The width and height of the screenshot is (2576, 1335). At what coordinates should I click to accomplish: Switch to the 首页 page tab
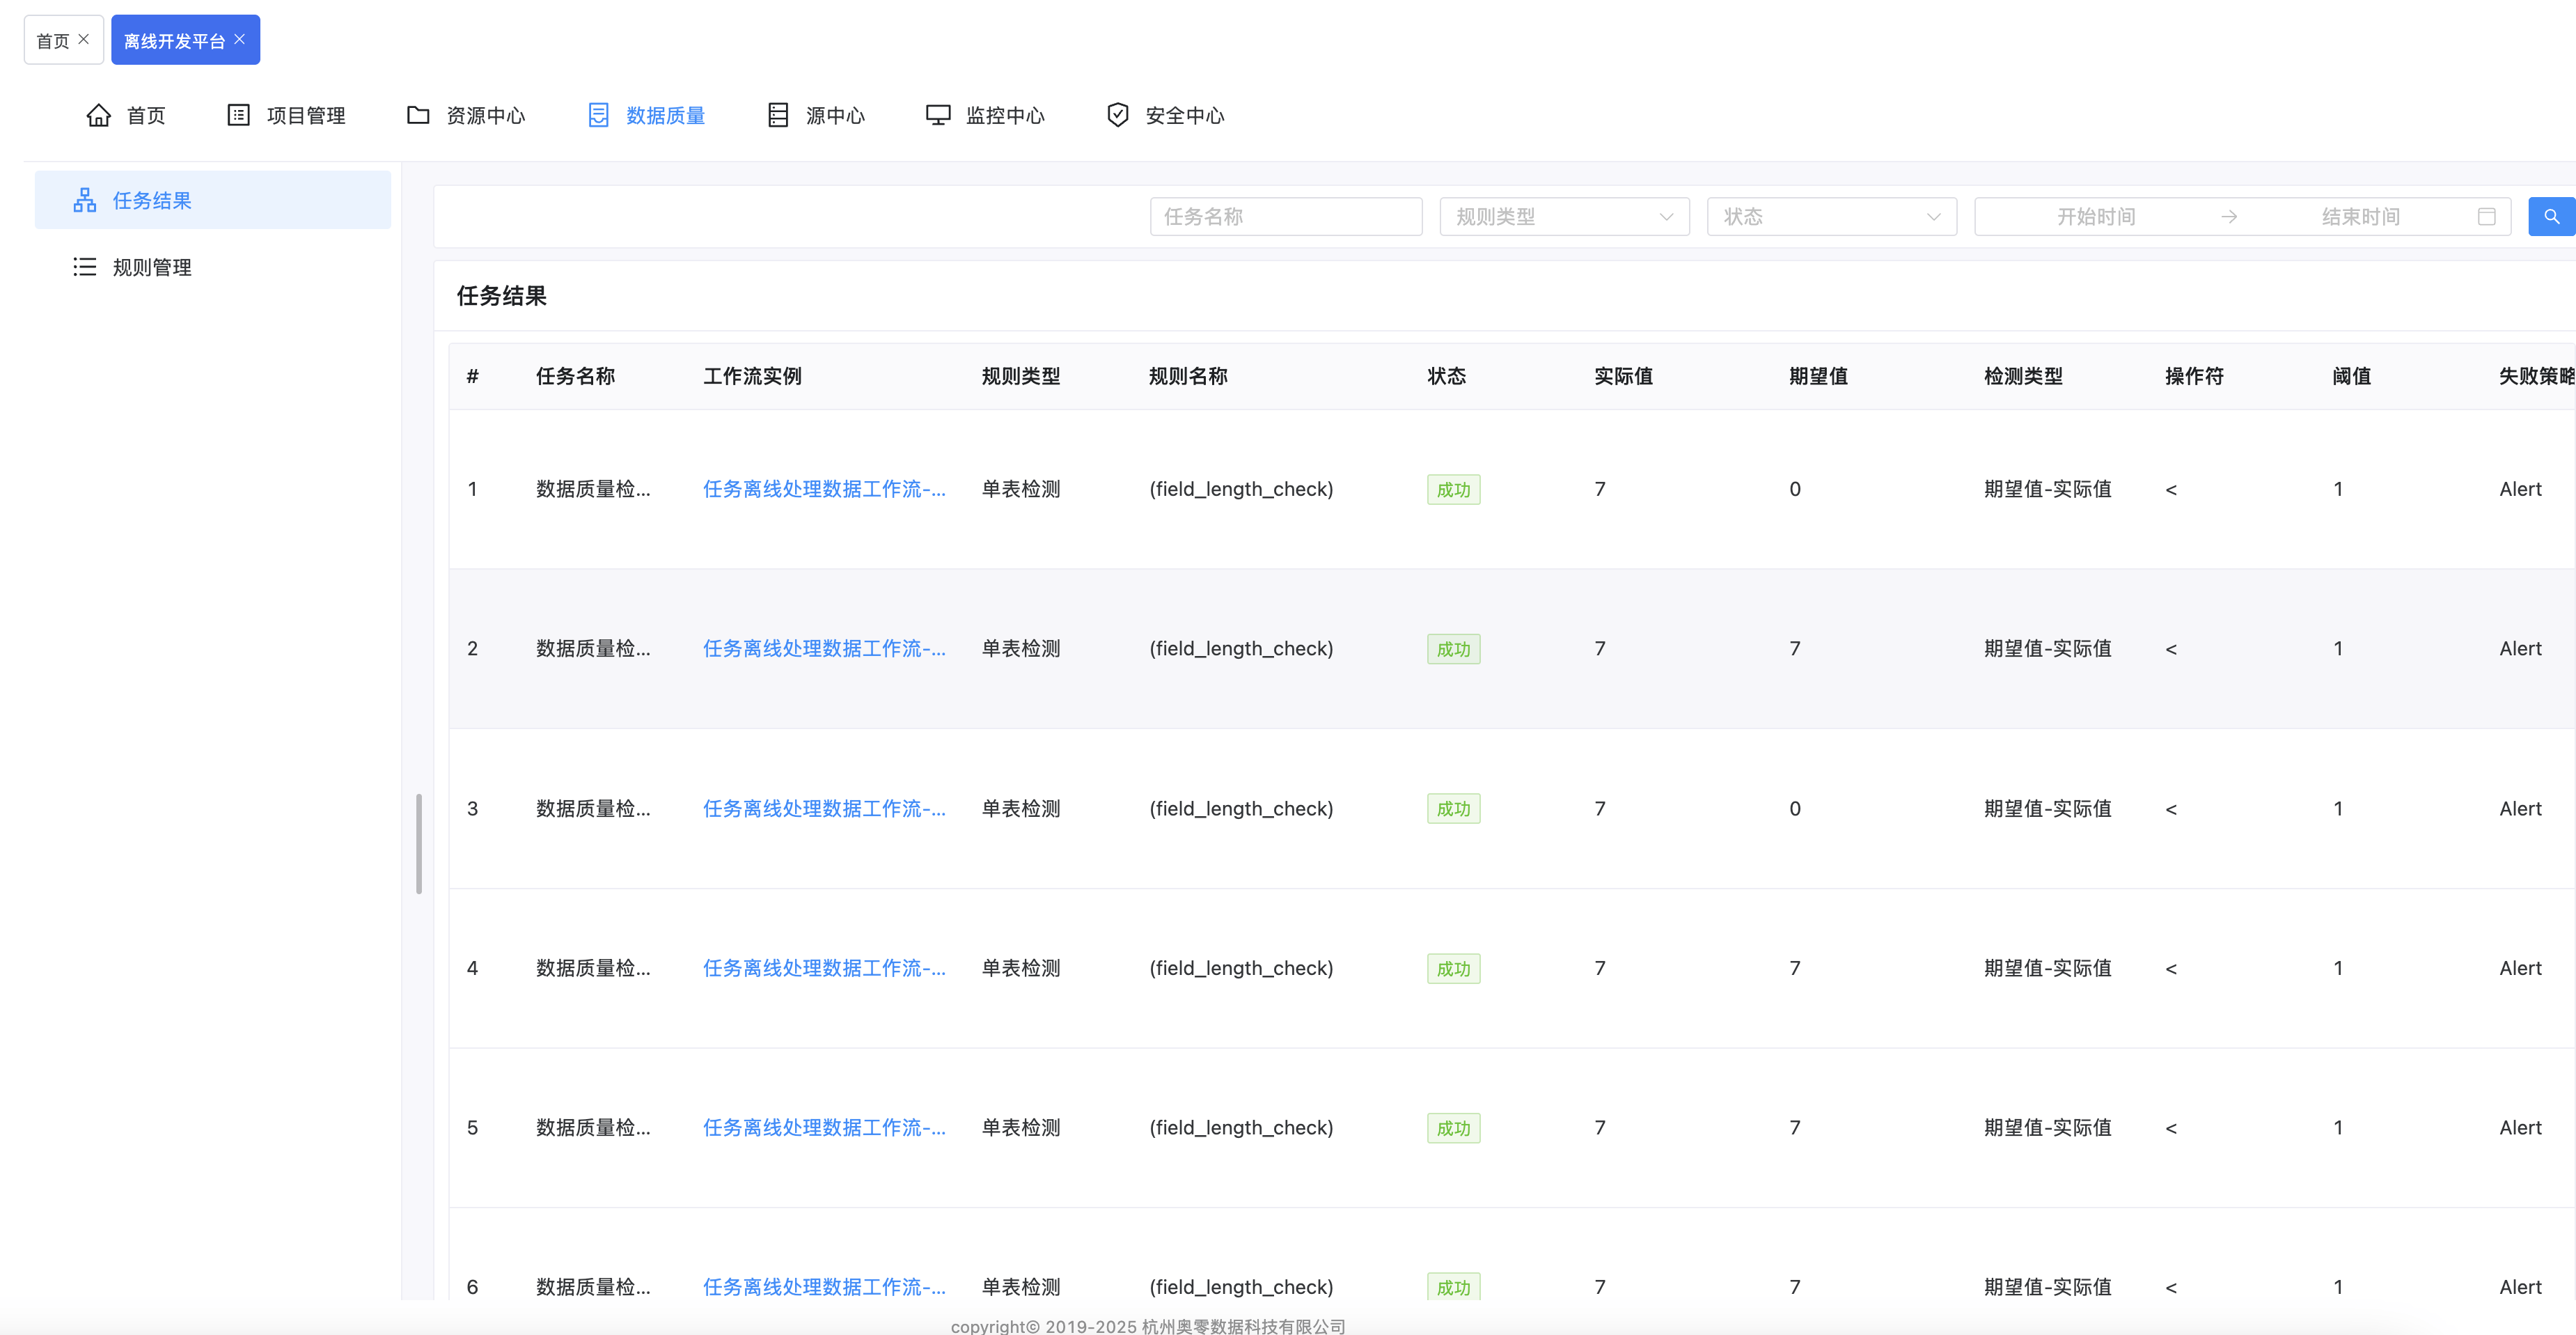tap(52, 41)
